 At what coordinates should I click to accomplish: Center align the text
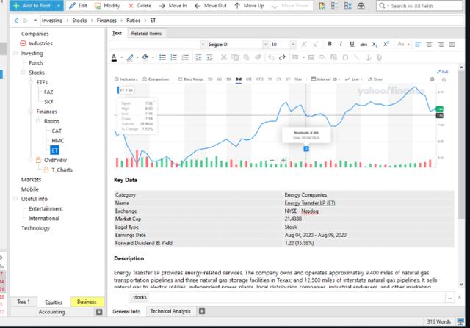(x=429, y=45)
